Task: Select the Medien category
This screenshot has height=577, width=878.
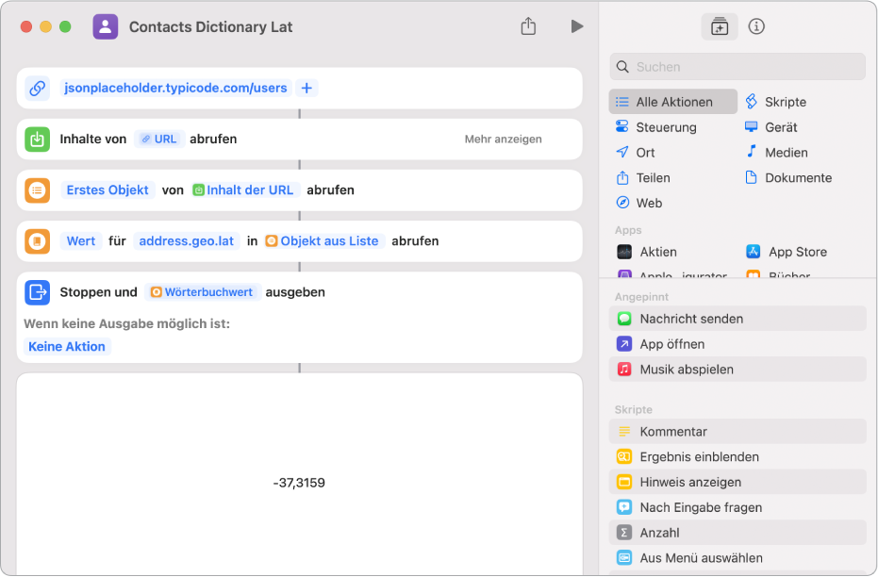Action: coord(777,152)
